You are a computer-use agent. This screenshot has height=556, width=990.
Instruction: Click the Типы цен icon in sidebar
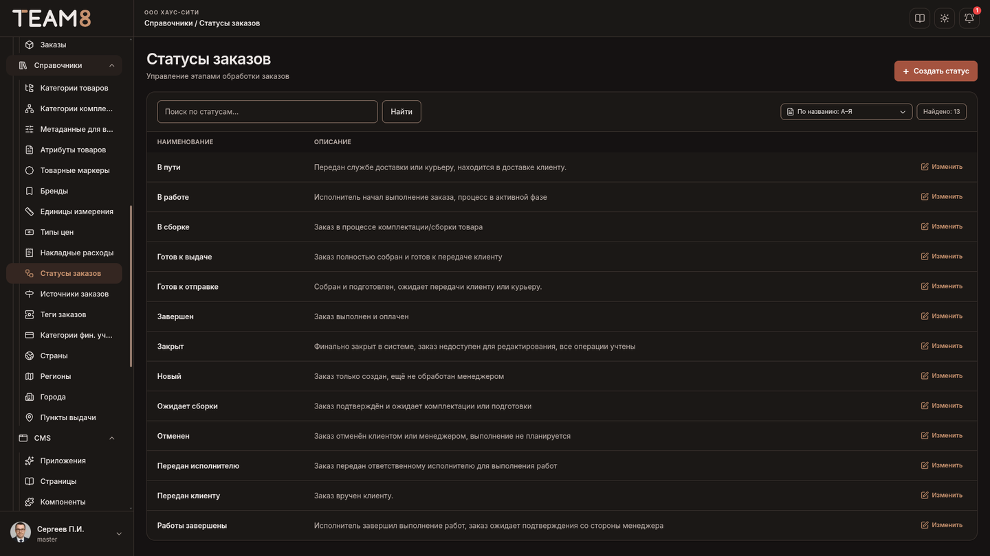[x=30, y=232]
